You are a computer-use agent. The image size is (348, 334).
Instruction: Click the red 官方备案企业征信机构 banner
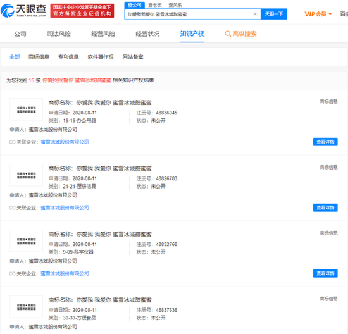[82, 11]
